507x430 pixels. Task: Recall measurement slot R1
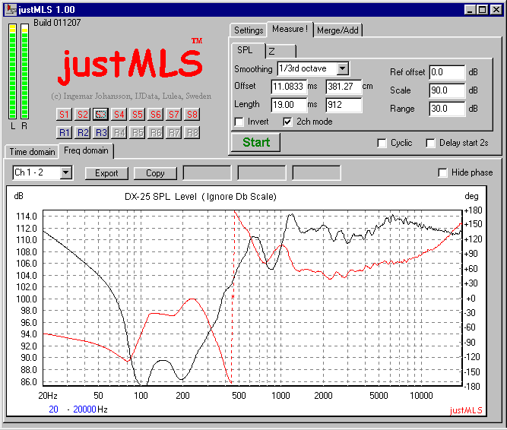pyautogui.click(x=64, y=133)
